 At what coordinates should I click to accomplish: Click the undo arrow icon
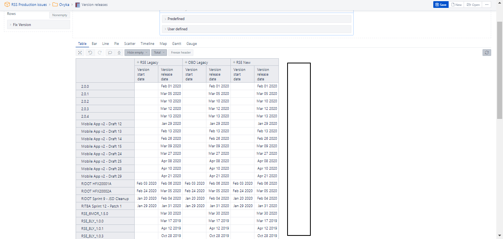tap(90, 52)
